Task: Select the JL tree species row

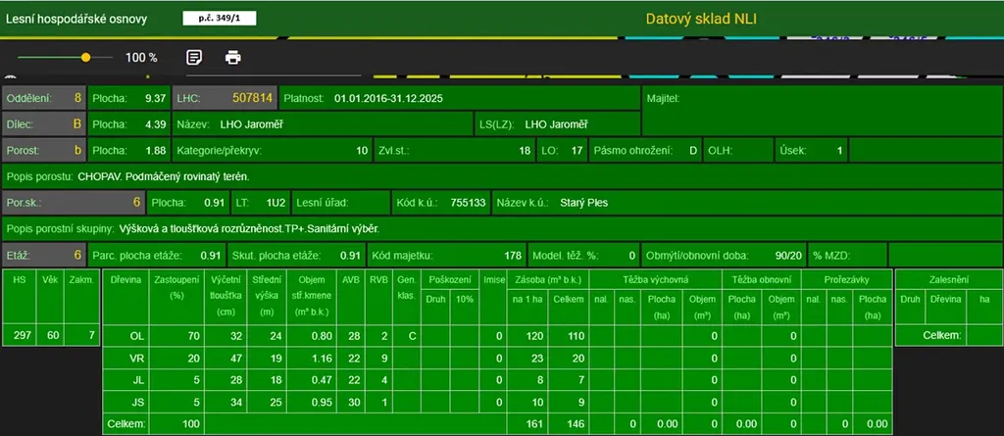Action: tap(137, 380)
